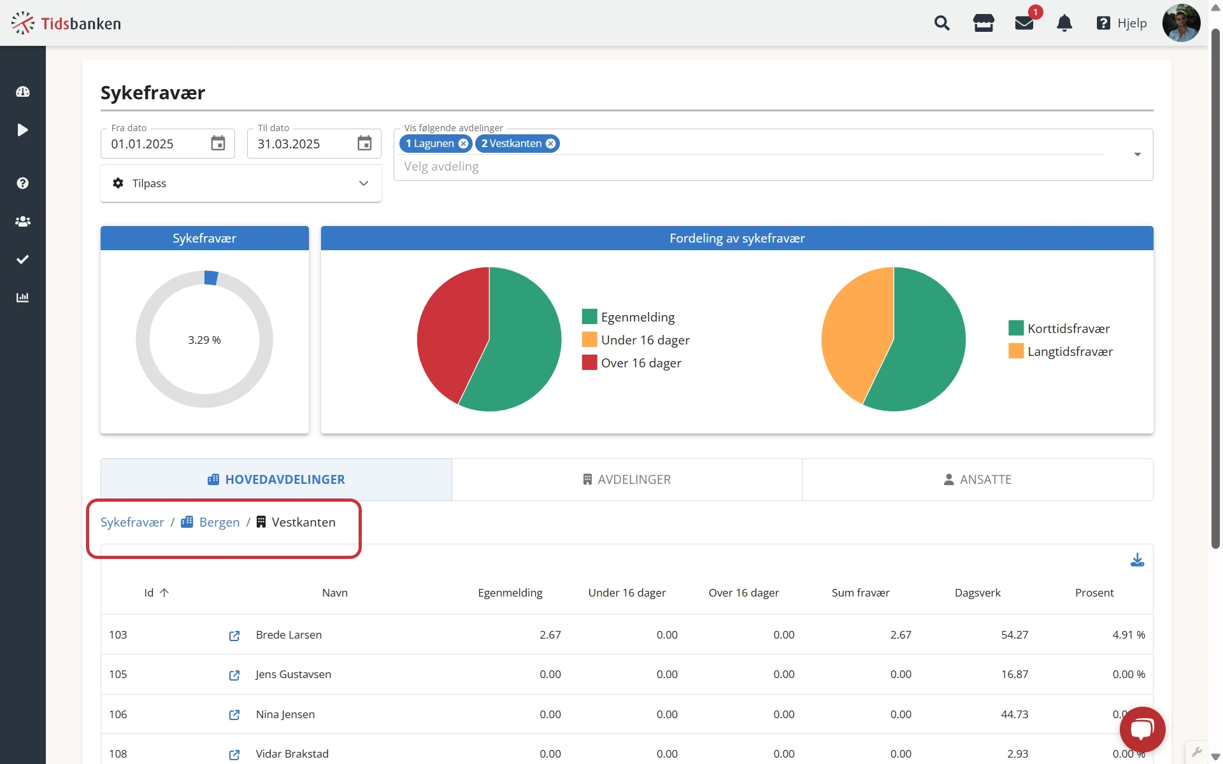Toggle Egenmelding legend in pie chart
The image size is (1223, 764).
click(x=637, y=317)
